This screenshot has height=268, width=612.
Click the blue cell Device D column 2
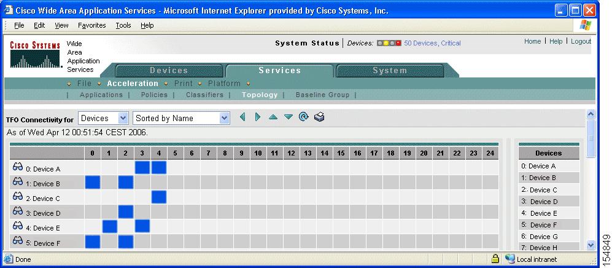click(x=126, y=211)
